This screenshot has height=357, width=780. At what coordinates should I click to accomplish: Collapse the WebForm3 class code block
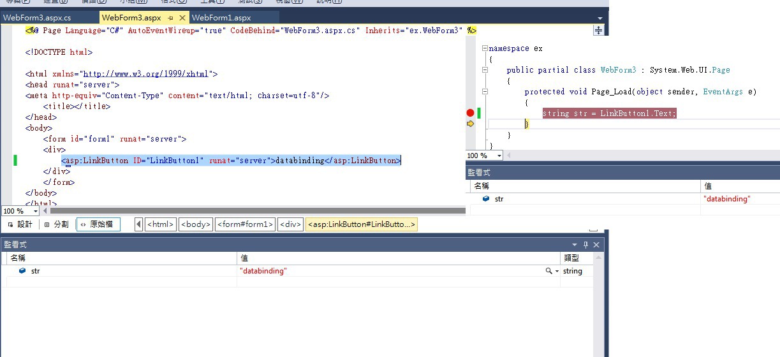coord(485,70)
